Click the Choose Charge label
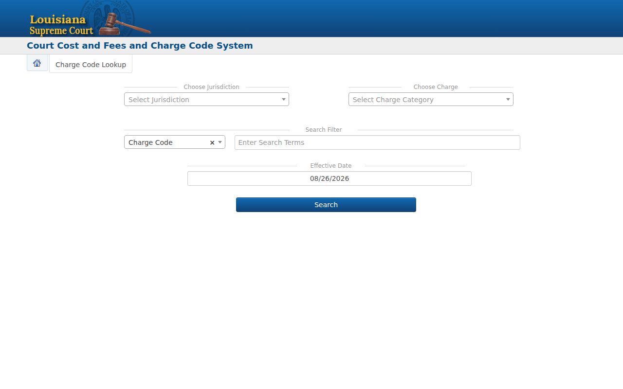This screenshot has width=623, height=389. 436,87
